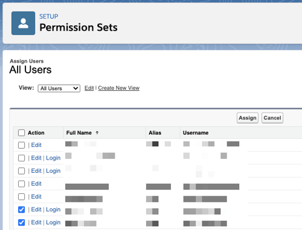This screenshot has width=302, height=230.
Task: Click the Assign Users label
Action: coord(27,61)
